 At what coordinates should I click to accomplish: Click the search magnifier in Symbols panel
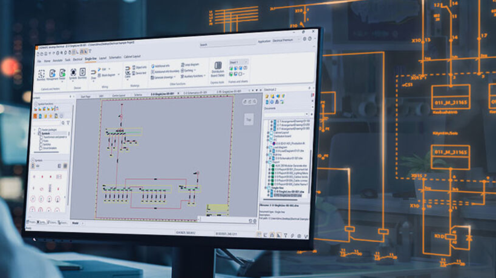[x=62, y=123]
